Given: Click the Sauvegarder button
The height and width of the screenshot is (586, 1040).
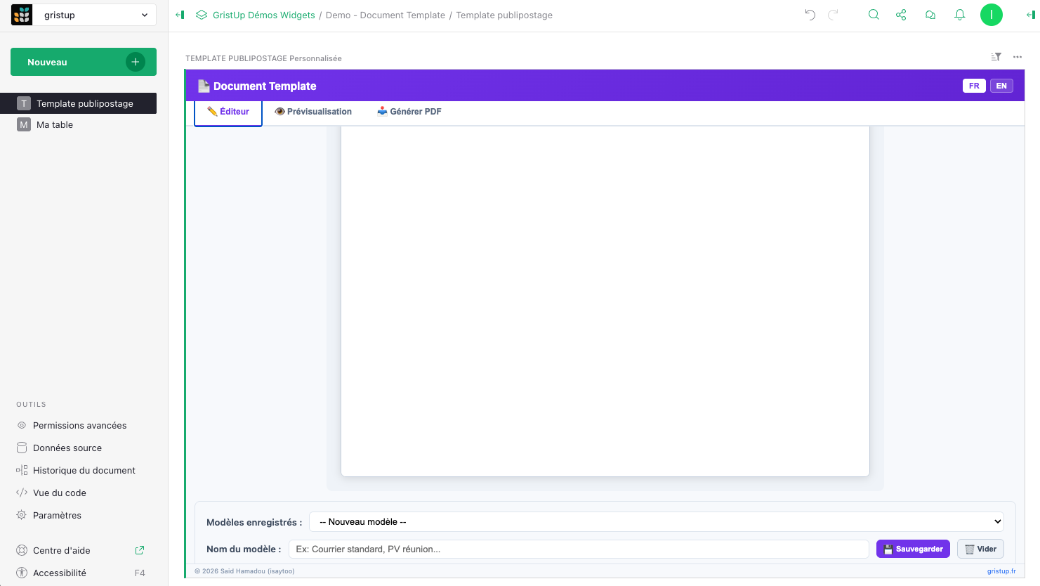Looking at the screenshot, I should [x=913, y=549].
